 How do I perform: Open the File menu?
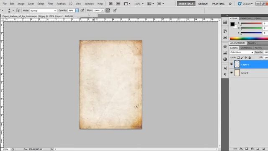pyautogui.click(x=5, y=4)
